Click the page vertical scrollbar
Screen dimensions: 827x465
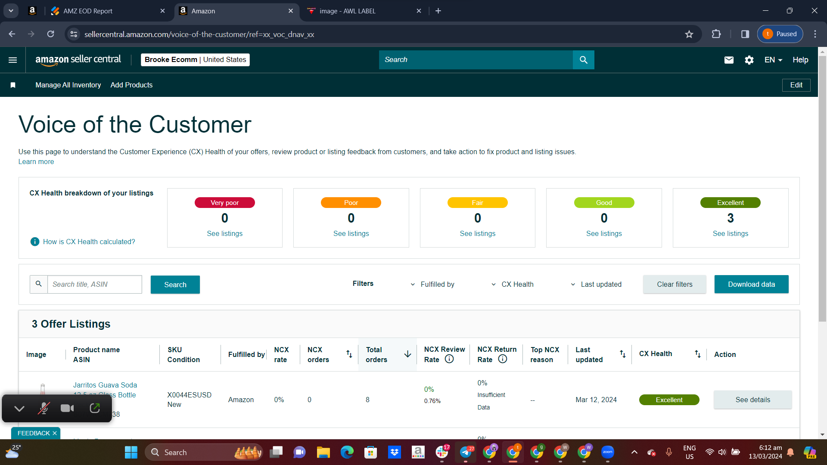point(822,189)
